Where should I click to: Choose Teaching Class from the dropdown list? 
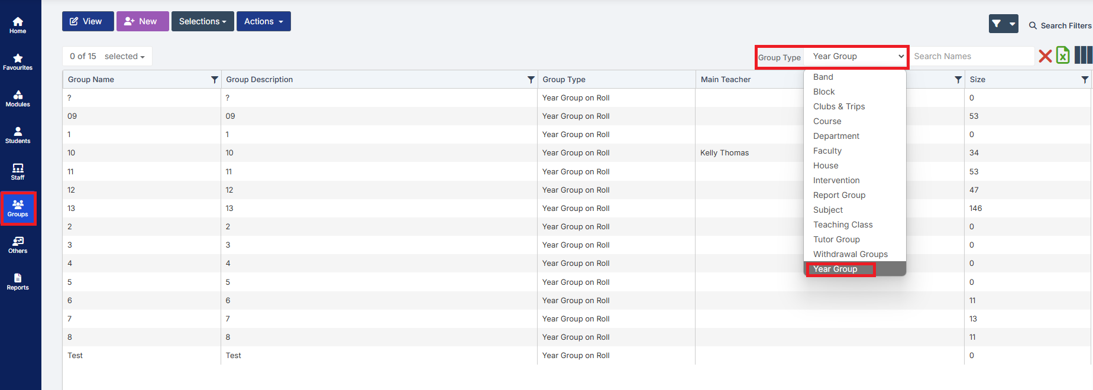coord(843,225)
